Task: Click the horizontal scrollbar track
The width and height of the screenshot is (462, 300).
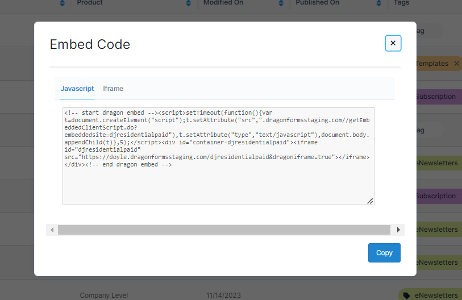Action: pyautogui.click(x=224, y=230)
